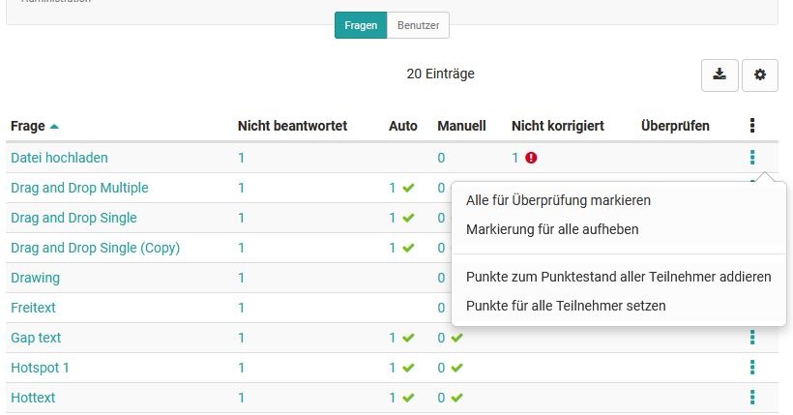
Task: Click the column header three-dot menu icon
Action: click(x=752, y=126)
